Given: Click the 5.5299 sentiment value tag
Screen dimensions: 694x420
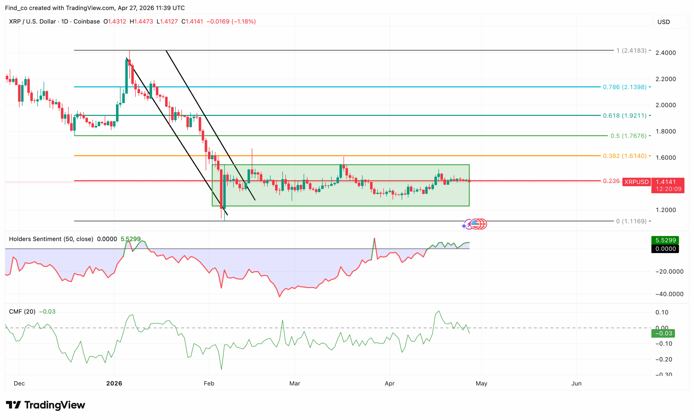Looking at the screenshot, I should (665, 240).
